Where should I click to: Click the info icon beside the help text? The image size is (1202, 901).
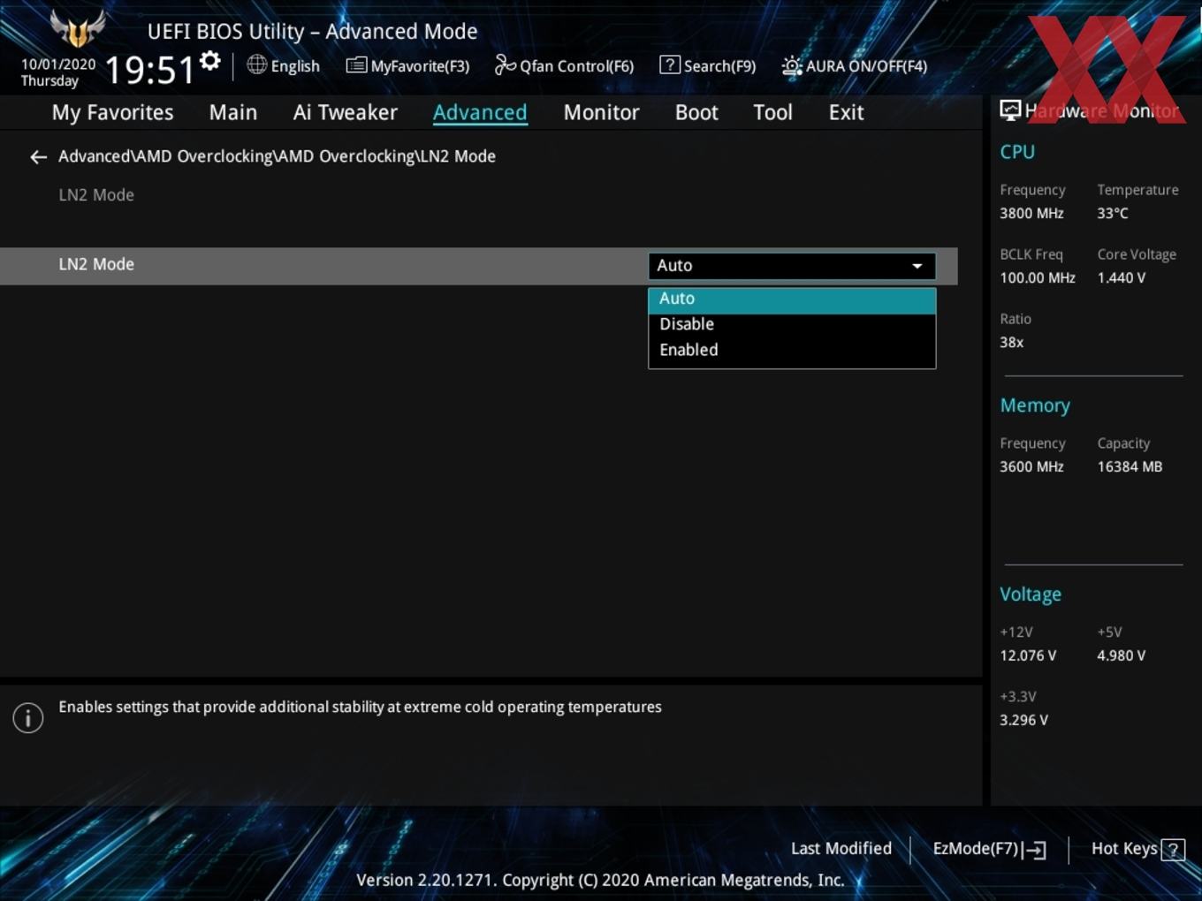(28, 718)
